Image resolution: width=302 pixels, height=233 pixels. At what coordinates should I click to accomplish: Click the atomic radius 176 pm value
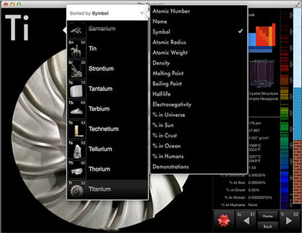(255, 123)
